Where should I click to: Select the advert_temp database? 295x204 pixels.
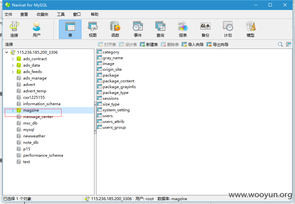click(34, 91)
